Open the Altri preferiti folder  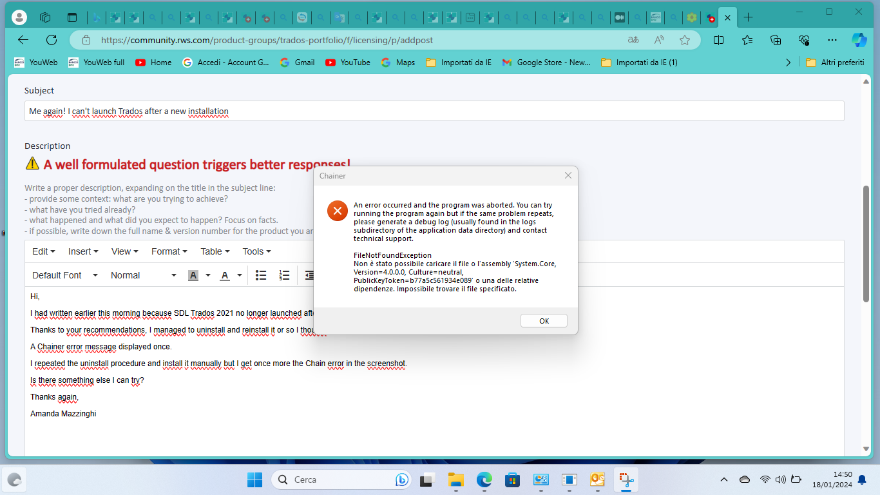point(835,63)
